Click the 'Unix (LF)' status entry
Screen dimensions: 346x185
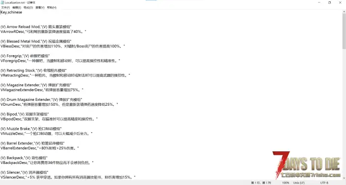(x=299, y=183)
